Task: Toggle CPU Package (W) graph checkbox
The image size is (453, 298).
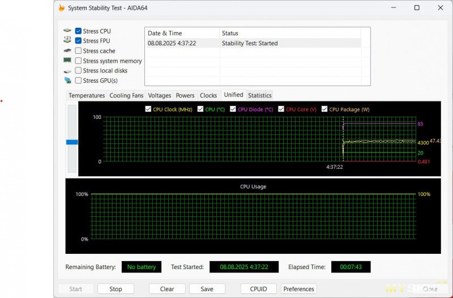Action: (324, 109)
